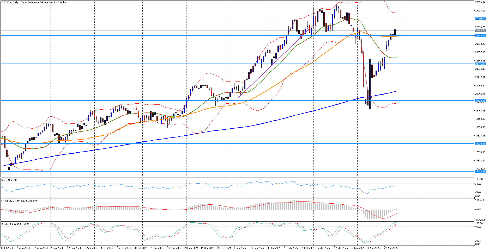489x251 pixels.
Task: Click the RSI scale 30.00 level label
Action: pyautogui.click(x=478, y=192)
